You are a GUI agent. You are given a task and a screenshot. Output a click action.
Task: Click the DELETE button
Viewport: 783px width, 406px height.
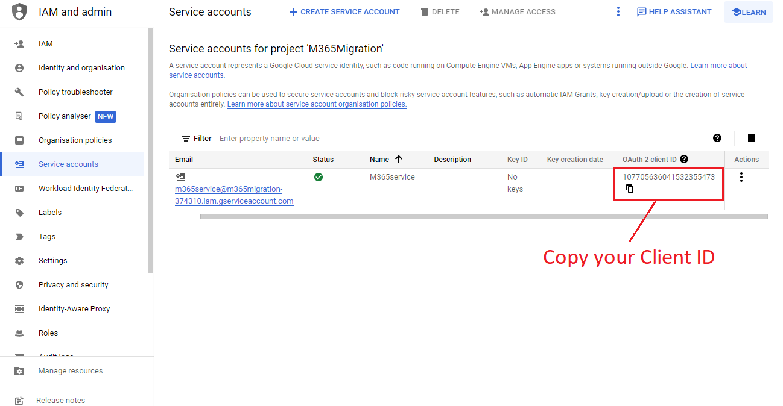[440, 12]
